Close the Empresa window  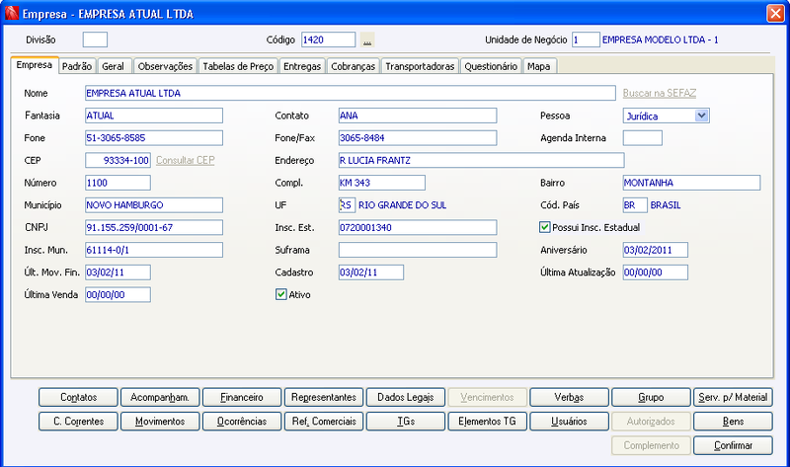(x=775, y=14)
